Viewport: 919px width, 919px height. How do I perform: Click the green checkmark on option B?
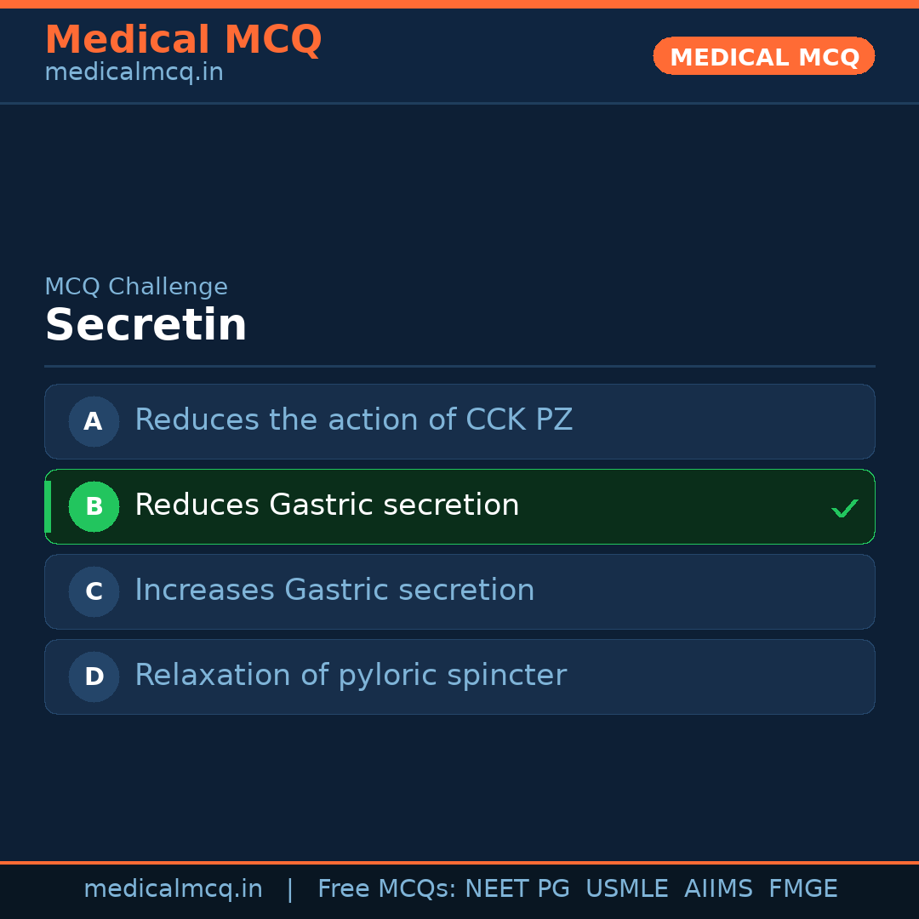coord(845,507)
